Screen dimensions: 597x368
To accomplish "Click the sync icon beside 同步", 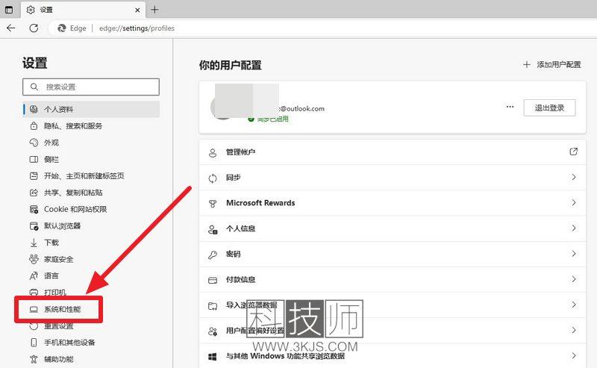I will click(x=213, y=178).
